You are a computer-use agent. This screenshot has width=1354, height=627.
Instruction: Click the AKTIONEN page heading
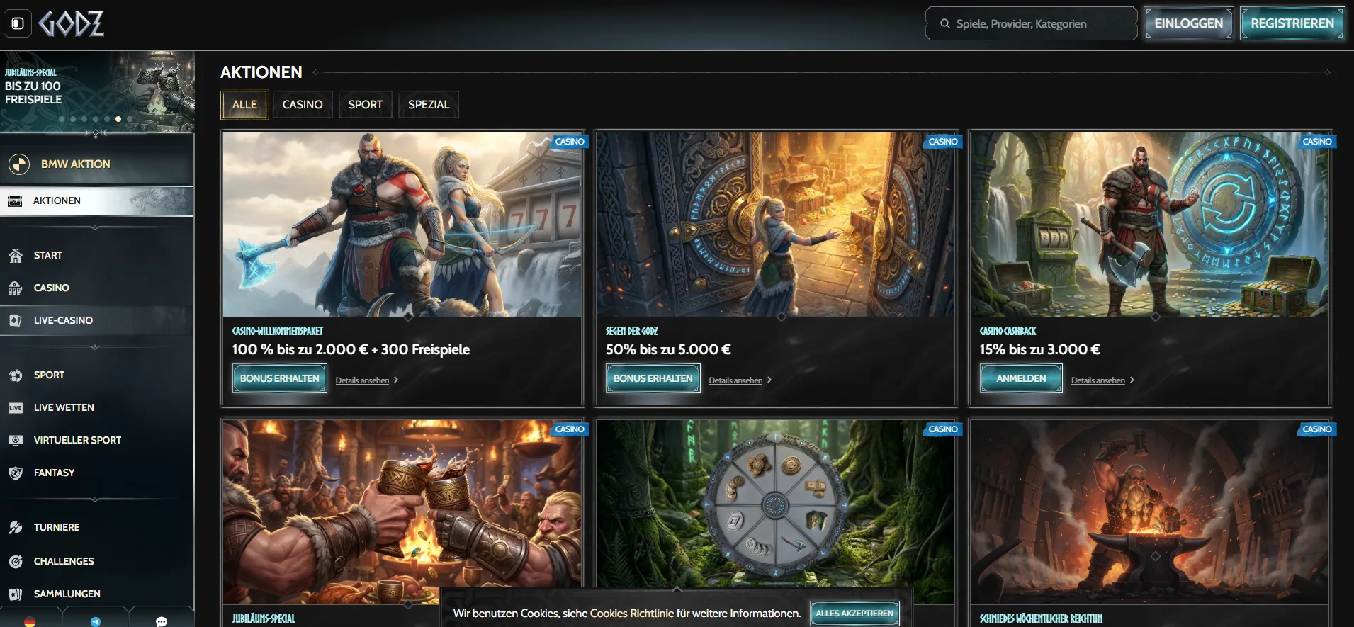point(261,72)
